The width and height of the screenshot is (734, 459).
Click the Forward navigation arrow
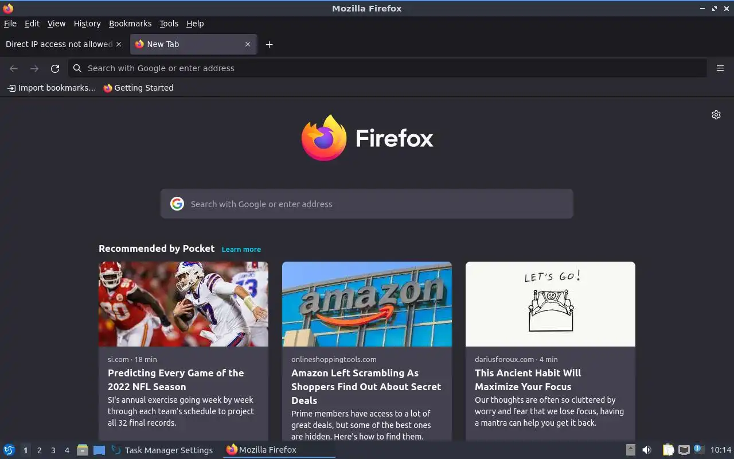coord(34,68)
